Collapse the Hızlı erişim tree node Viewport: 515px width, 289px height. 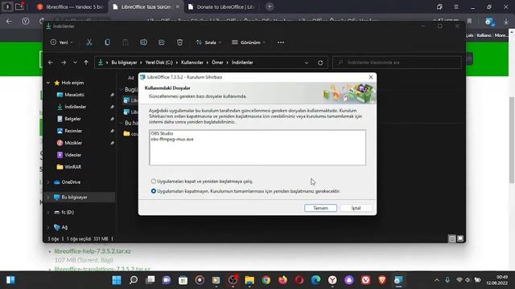pyautogui.click(x=48, y=83)
